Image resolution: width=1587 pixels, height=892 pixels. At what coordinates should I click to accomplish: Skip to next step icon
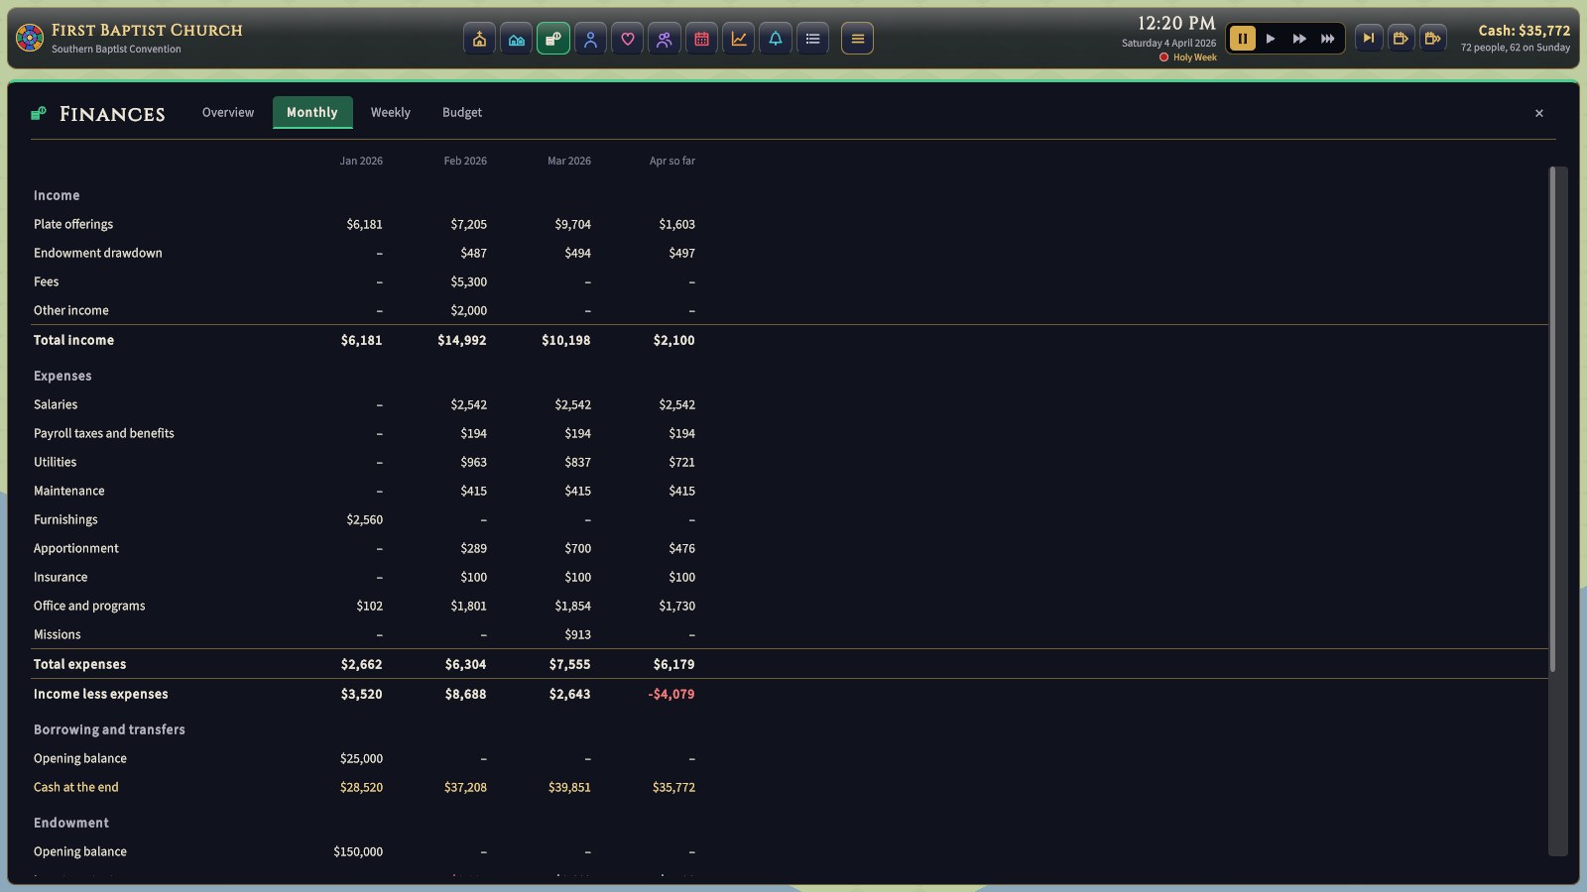click(1369, 39)
